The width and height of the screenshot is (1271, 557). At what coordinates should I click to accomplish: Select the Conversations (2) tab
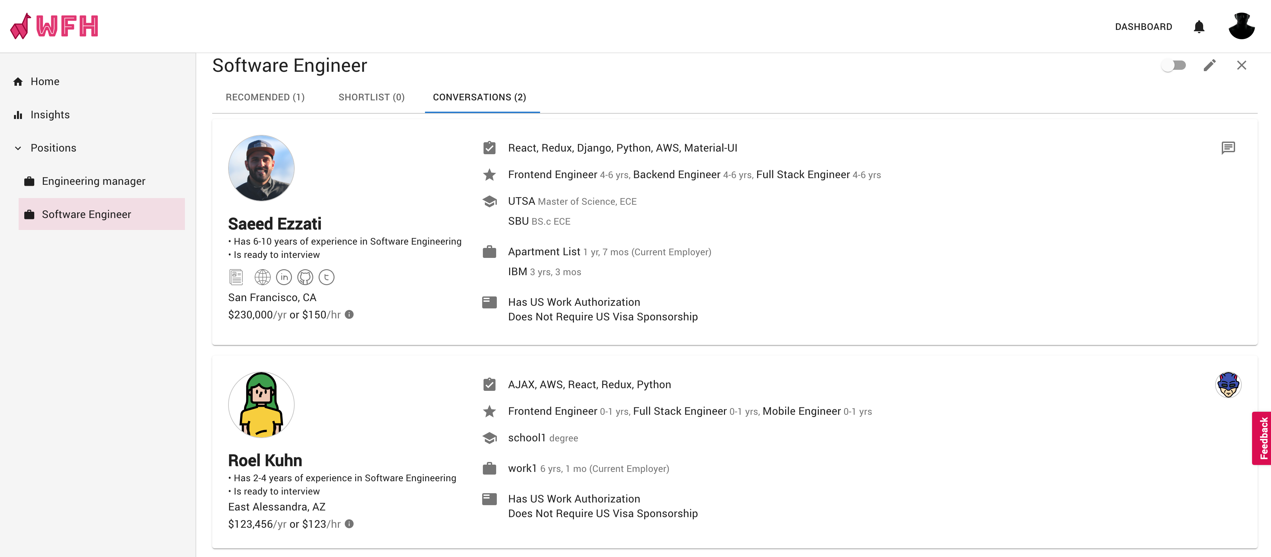pyautogui.click(x=480, y=97)
